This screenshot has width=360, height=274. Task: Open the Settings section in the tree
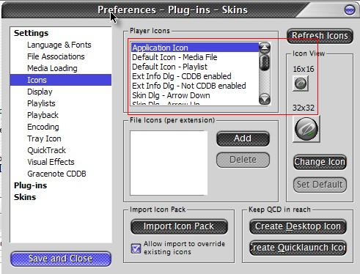coord(31,33)
